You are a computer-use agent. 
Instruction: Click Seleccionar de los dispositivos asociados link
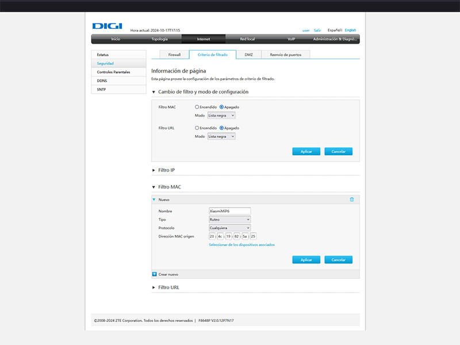[x=241, y=245]
